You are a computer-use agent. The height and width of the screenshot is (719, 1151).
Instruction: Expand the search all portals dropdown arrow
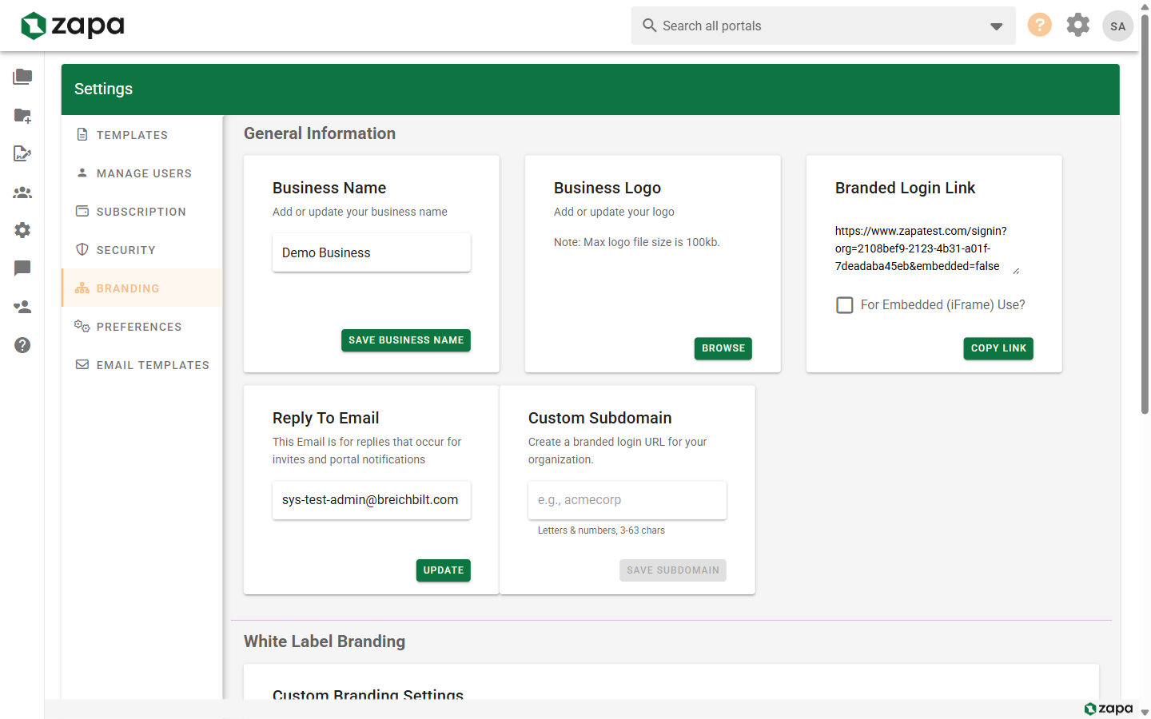[x=996, y=26]
